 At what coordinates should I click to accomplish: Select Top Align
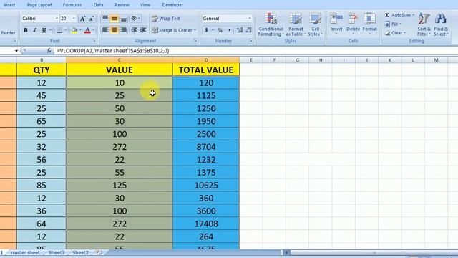point(105,19)
